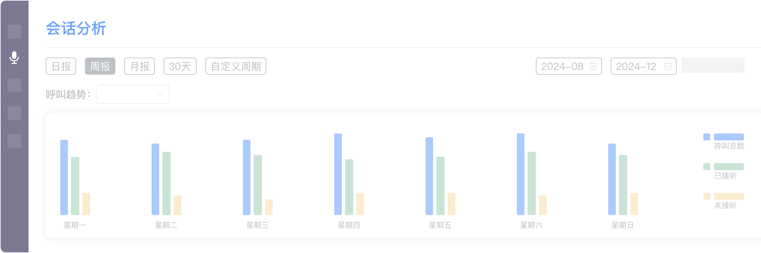The height and width of the screenshot is (253, 761).
Task: Click the blue 呼叫总数 legend square
Action: (x=706, y=137)
